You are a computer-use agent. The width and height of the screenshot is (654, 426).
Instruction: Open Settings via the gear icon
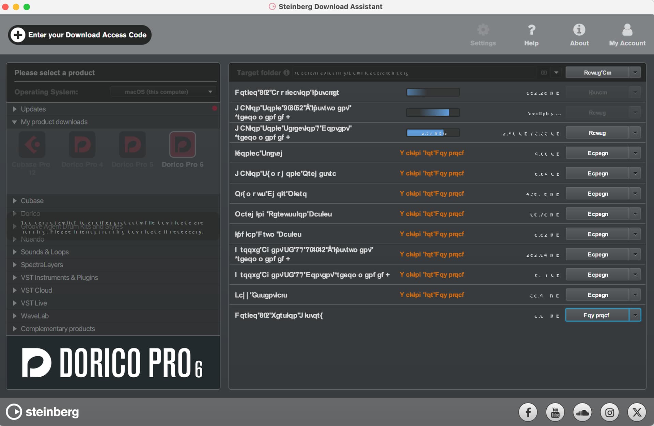483,30
